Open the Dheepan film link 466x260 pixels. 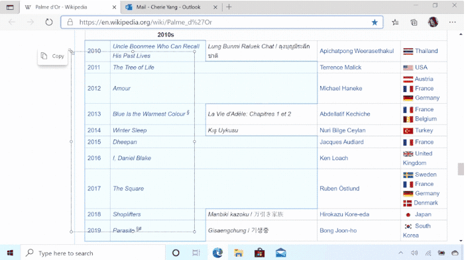point(125,142)
